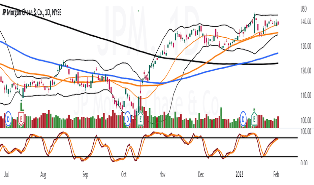Open the green earnings marker in January 2023
Image resolution: width=314 pixels, height=185 pixels.
coord(254,119)
